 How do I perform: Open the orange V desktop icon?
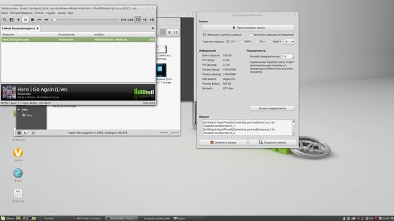(x=18, y=153)
